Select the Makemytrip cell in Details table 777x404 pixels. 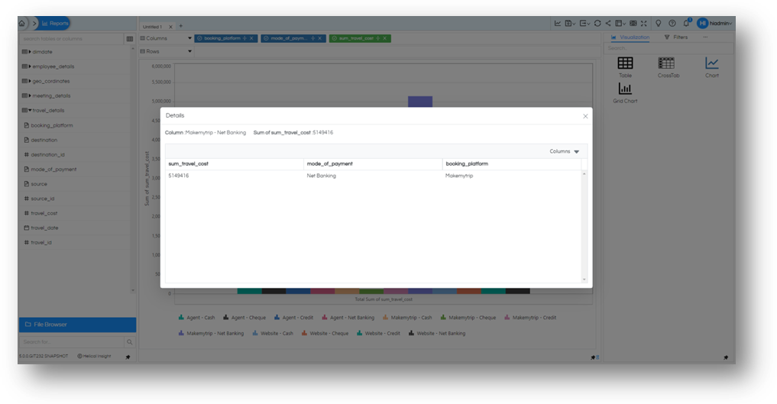tap(459, 176)
